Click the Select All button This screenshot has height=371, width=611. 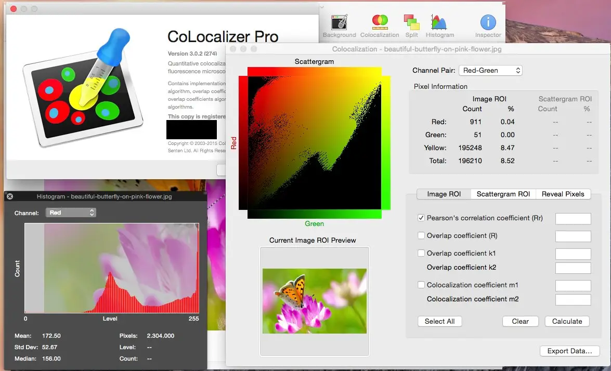point(439,321)
